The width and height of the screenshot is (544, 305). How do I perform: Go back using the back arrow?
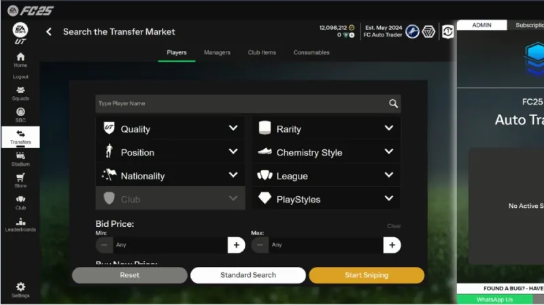pyautogui.click(x=49, y=32)
